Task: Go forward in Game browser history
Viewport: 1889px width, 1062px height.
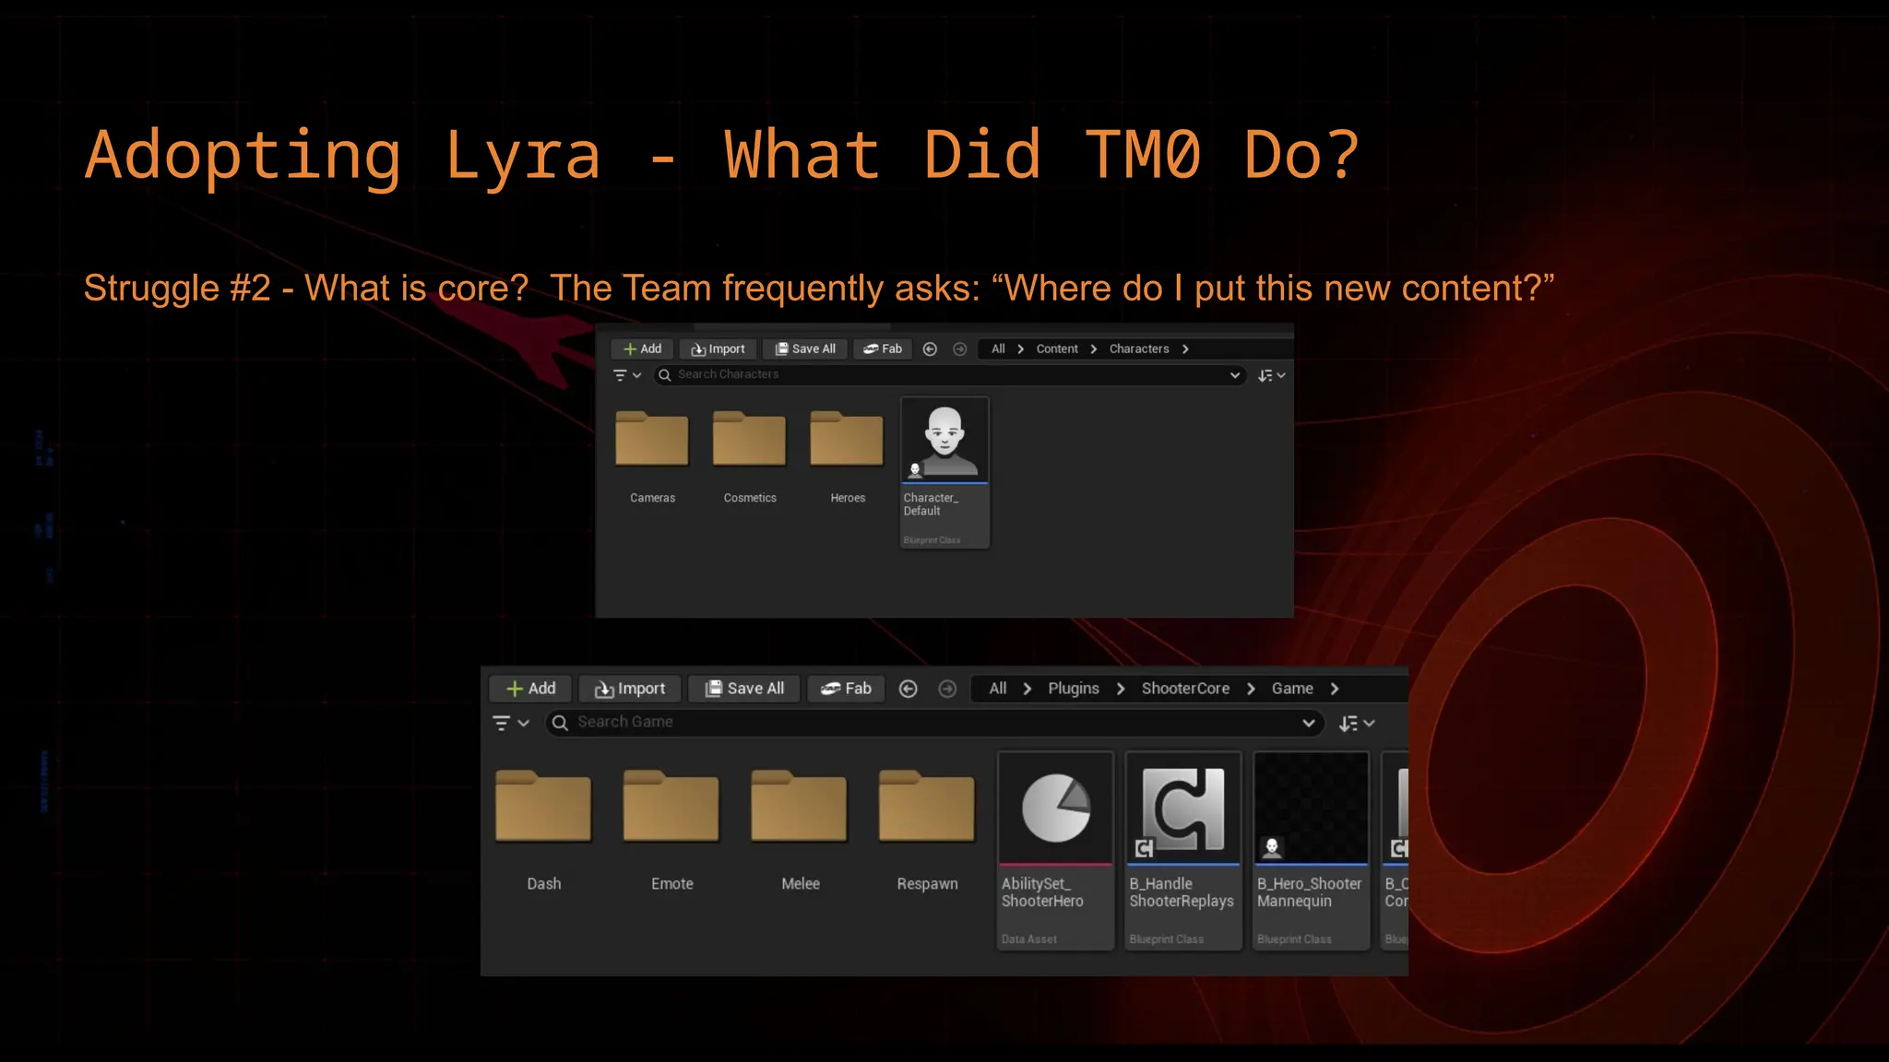Action: coord(947,689)
